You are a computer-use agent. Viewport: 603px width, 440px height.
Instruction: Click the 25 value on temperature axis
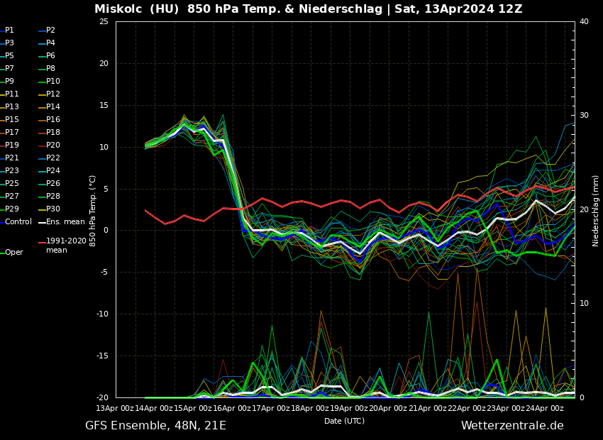click(x=104, y=22)
